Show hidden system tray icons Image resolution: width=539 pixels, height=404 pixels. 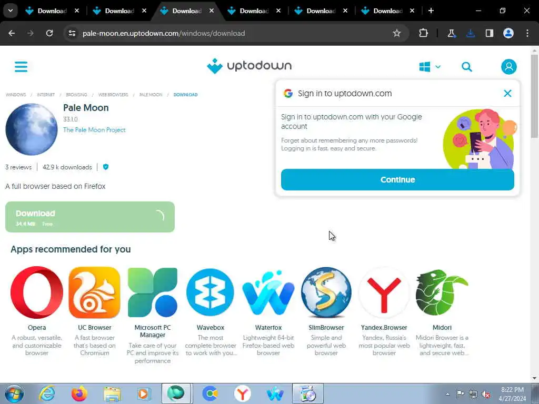[x=447, y=394]
